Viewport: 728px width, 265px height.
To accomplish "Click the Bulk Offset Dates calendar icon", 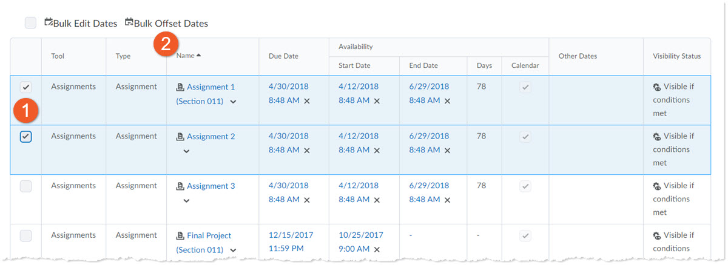I will click(x=129, y=23).
